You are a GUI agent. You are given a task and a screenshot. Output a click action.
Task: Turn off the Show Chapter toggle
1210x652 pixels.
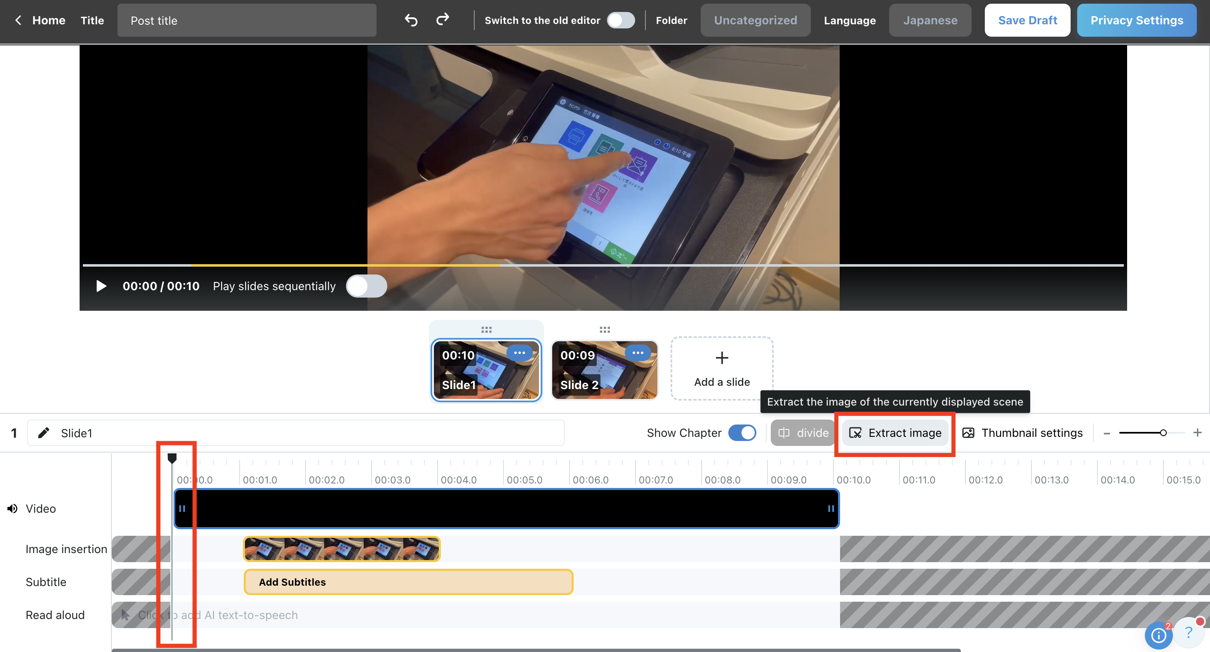[x=742, y=432]
